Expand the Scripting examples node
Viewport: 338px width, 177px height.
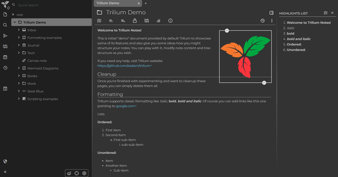[19, 99]
